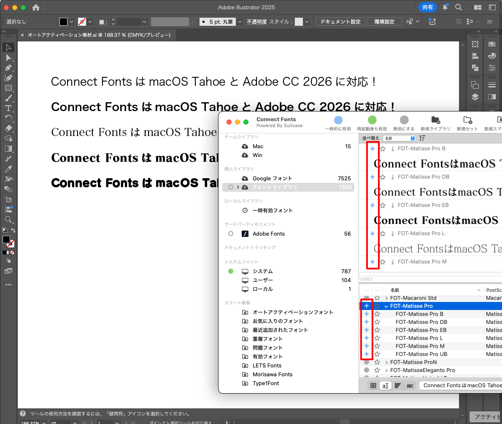
Task: Toggle activation of FOT-Matisse Pro L row
Action: tap(367, 338)
